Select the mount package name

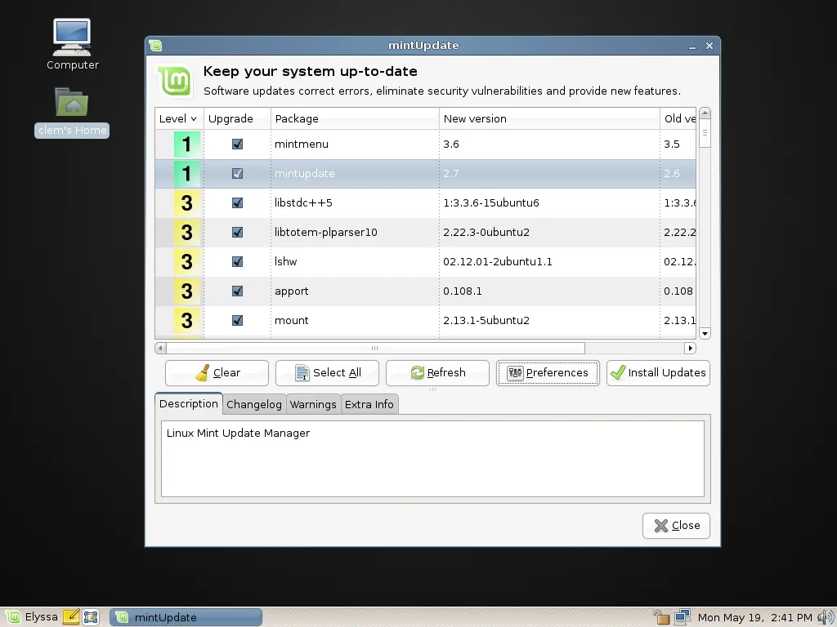click(292, 320)
